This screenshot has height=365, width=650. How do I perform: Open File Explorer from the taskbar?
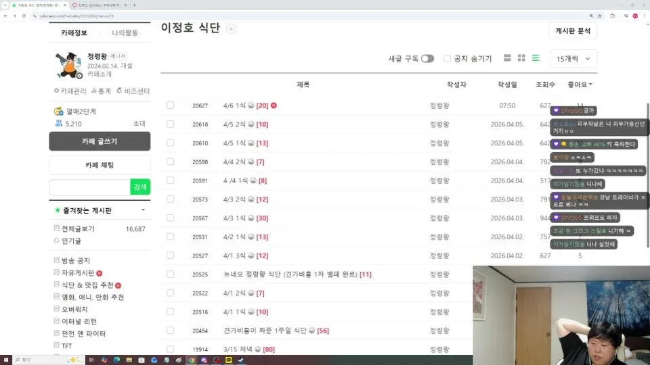(x=129, y=360)
